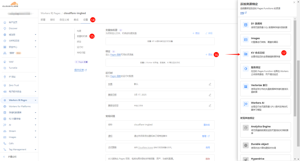Expand the 存储和数据库 sidebar arrow
This screenshot has height=161, width=300.
pos(35,113)
